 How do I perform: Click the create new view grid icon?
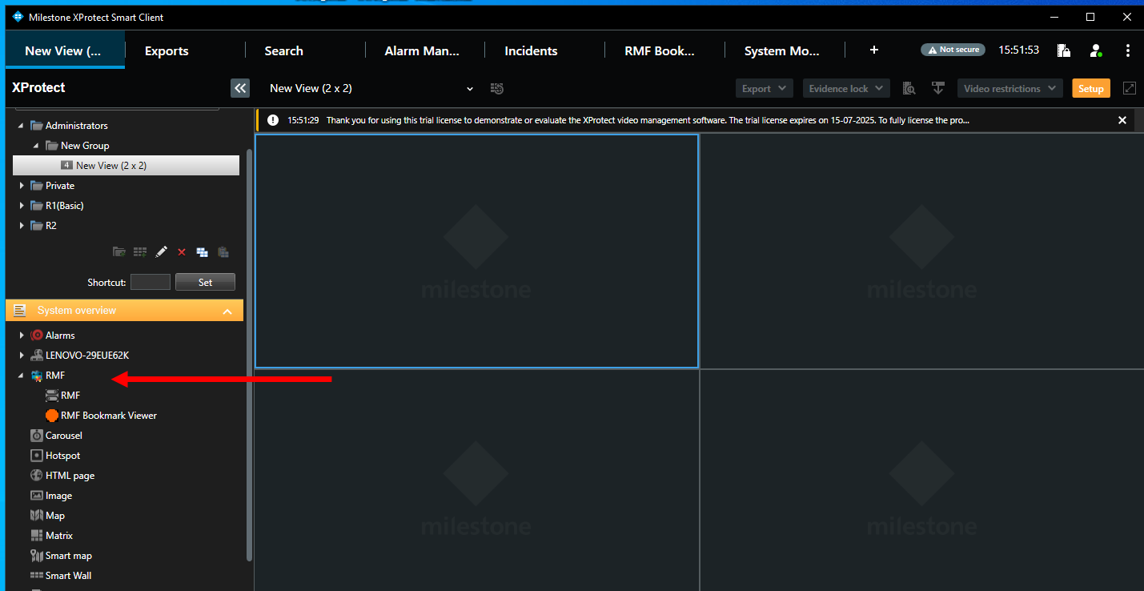tap(140, 251)
